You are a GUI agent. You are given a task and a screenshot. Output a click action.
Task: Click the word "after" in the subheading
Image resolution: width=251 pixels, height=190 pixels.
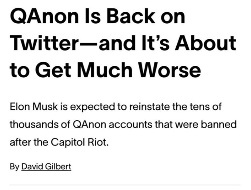(20, 141)
